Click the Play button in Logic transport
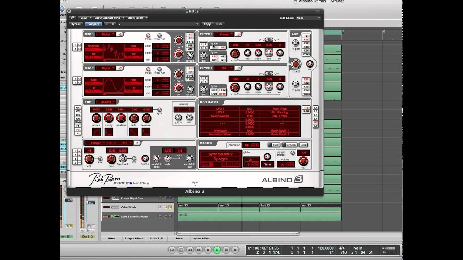Image resolution: width=463 pixels, height=260 pixels. (217, 250)
